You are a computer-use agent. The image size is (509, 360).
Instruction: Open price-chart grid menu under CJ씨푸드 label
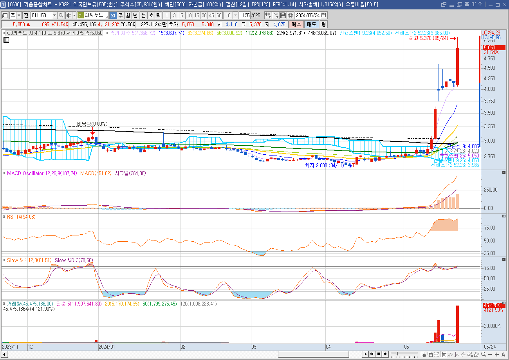[x=5, y=40]
